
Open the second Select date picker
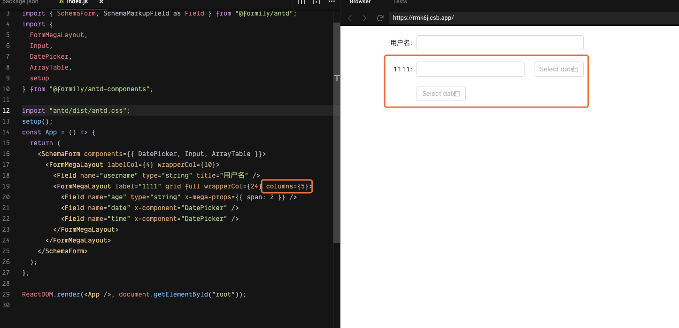[x=440, y=93]
